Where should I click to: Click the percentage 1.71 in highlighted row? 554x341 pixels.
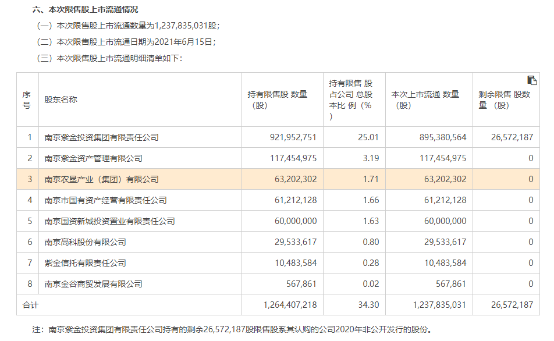(371, 179)
